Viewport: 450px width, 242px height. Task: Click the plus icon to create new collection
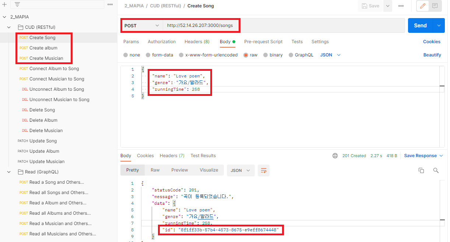click(5, 4)
